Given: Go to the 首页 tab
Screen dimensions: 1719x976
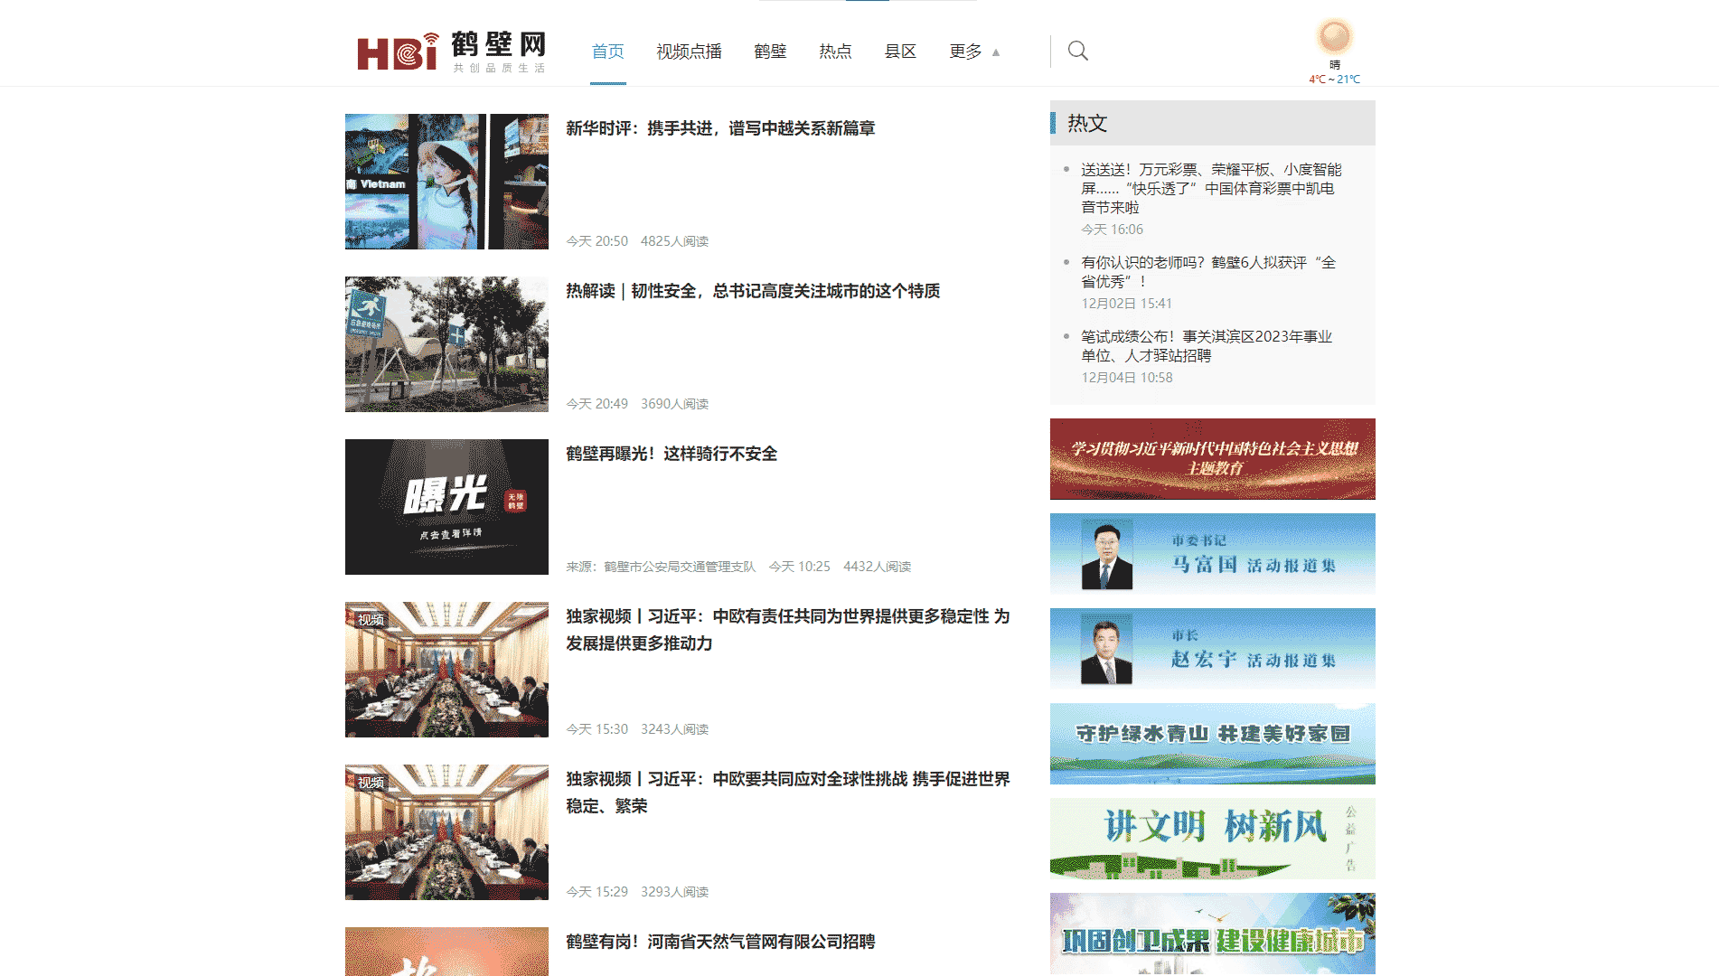Looking at the screenshot, I should click(x=607, y=52).
